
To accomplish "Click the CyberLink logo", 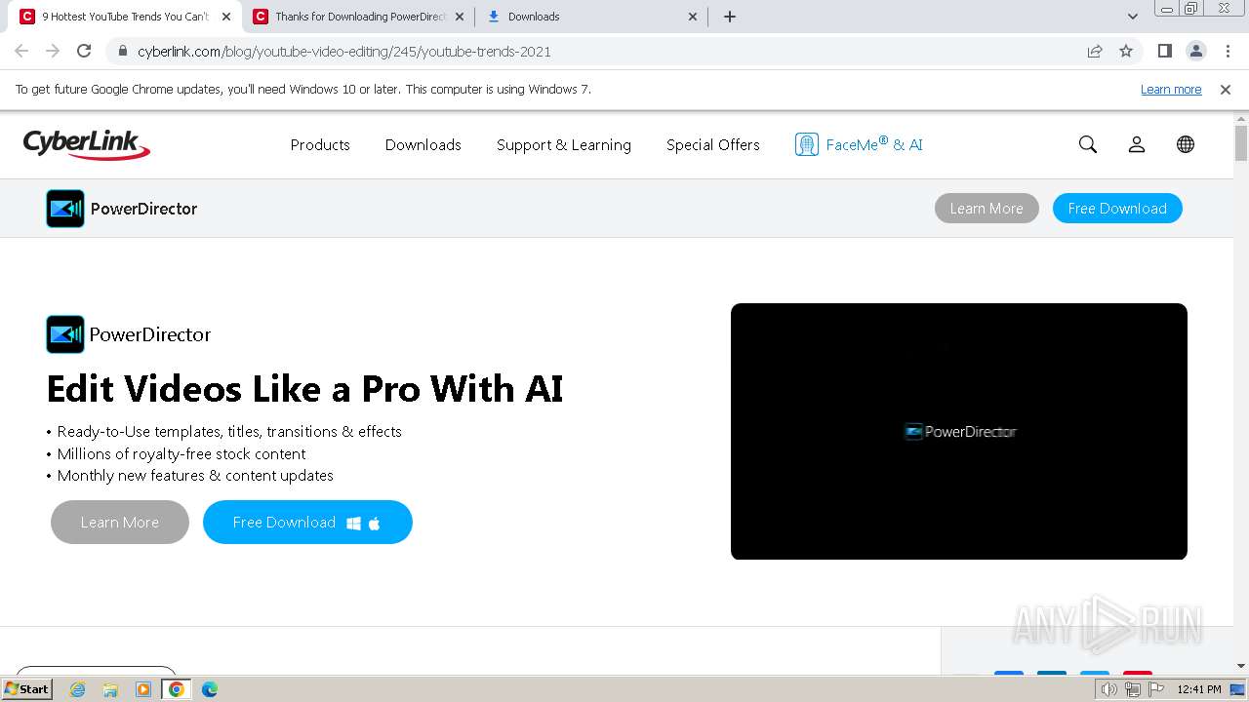I will [86, 144].
